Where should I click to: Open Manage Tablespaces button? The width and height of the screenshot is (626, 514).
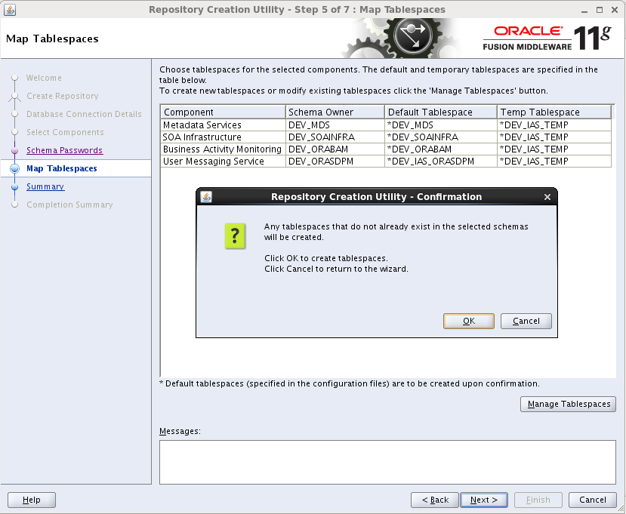568,404
